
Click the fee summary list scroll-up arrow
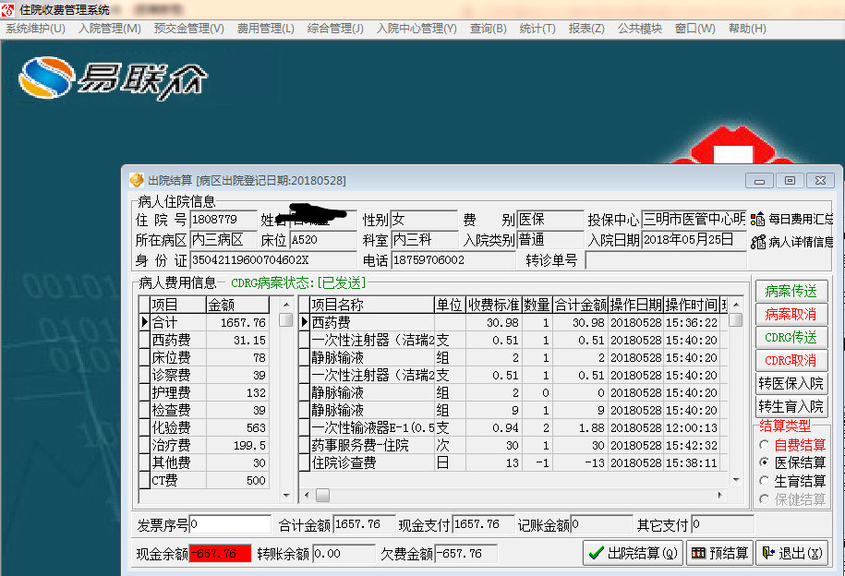(x=286, y=305)
